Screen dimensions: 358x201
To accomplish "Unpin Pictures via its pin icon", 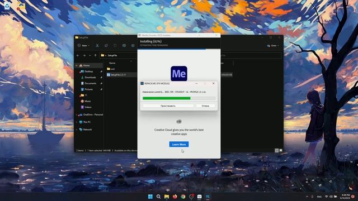I will [x=101, y=89].
